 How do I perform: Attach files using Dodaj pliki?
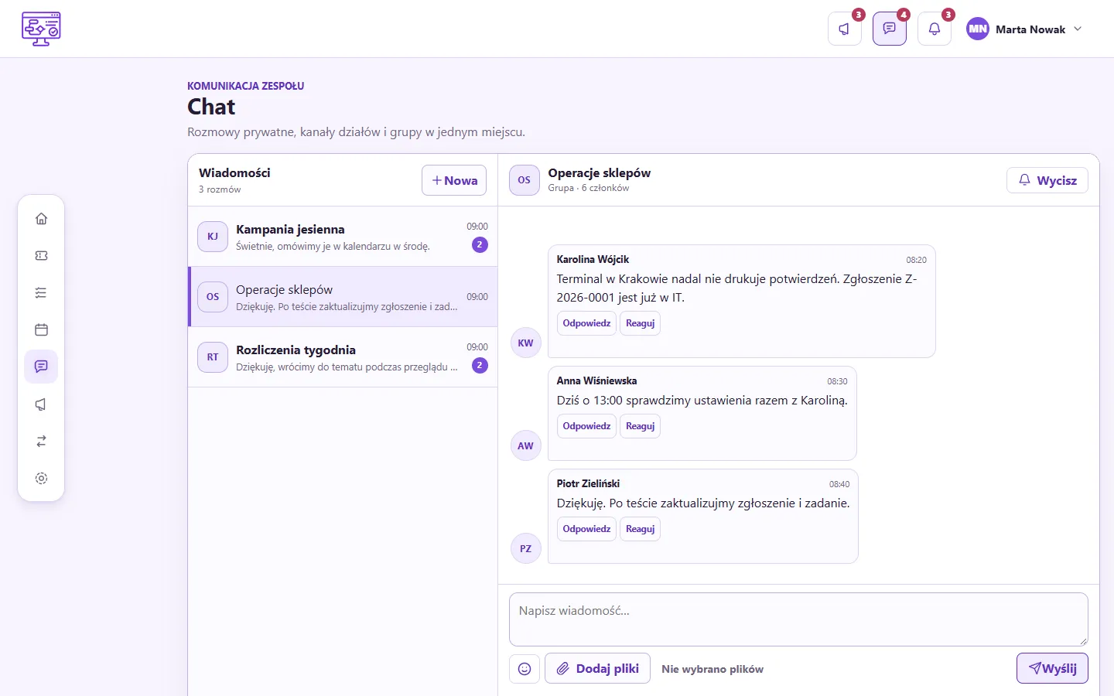pos(598,668)
